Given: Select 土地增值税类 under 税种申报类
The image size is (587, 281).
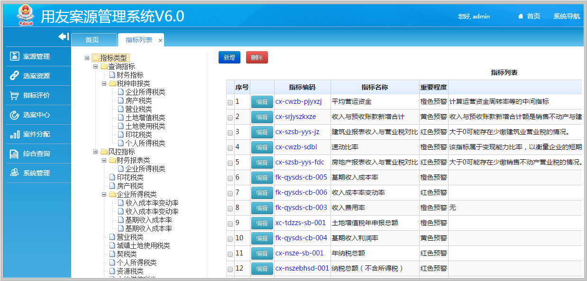Looking at the screenshot, I should (145, 118).
